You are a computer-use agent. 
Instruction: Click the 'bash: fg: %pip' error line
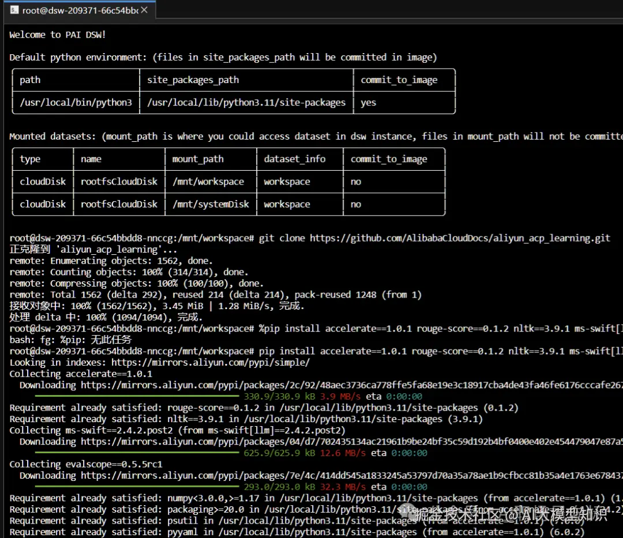[x=70, y=340]
